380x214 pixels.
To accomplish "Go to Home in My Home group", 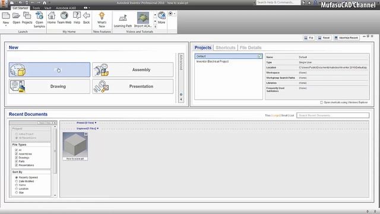I will pyautogui.click(x=52, y=16).
